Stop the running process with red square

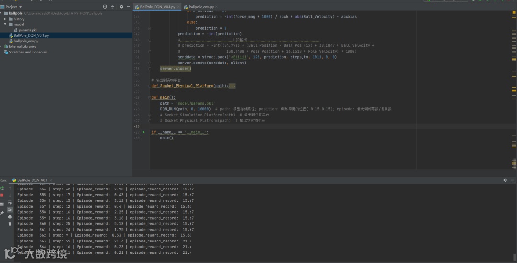pyautogui.click(x=2, y=195)
